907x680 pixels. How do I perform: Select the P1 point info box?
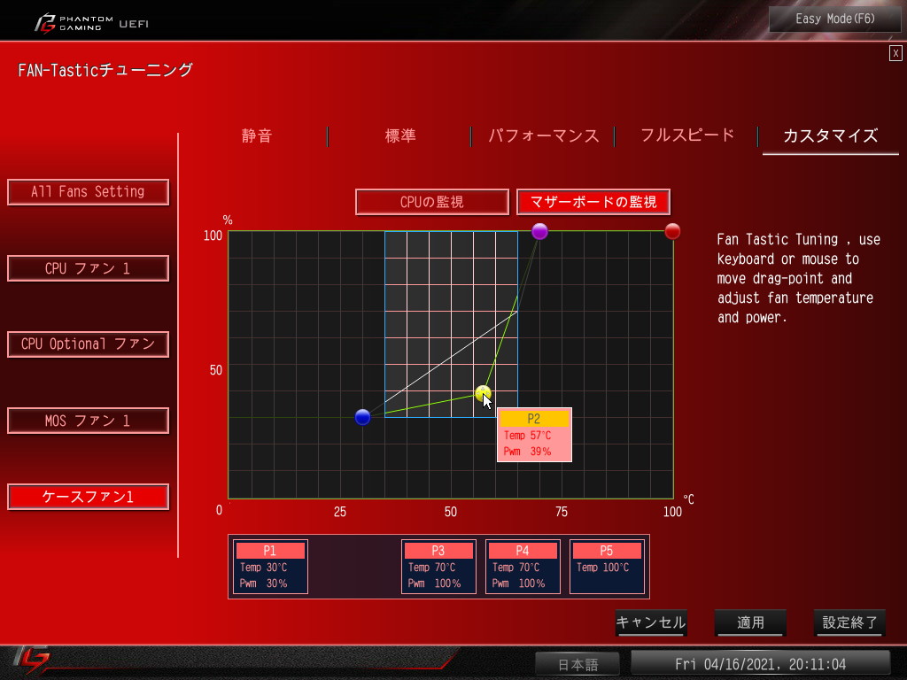coord(270,567)
